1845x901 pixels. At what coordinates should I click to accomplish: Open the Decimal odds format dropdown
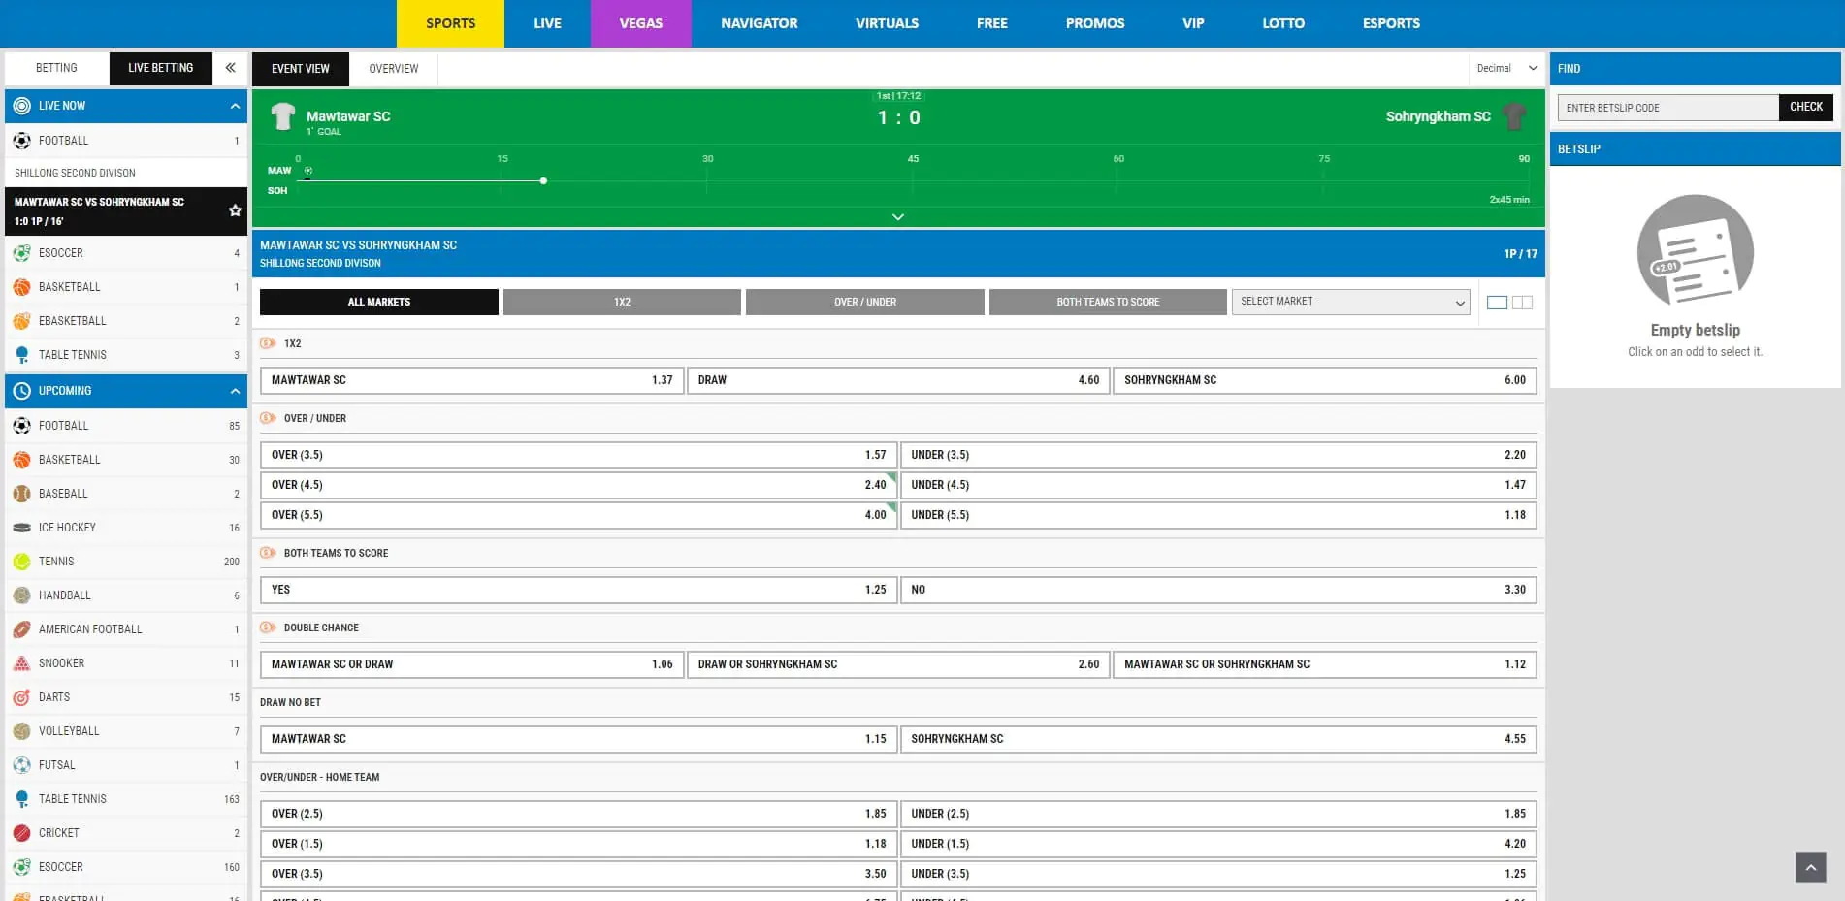(x=1503, y=68)
